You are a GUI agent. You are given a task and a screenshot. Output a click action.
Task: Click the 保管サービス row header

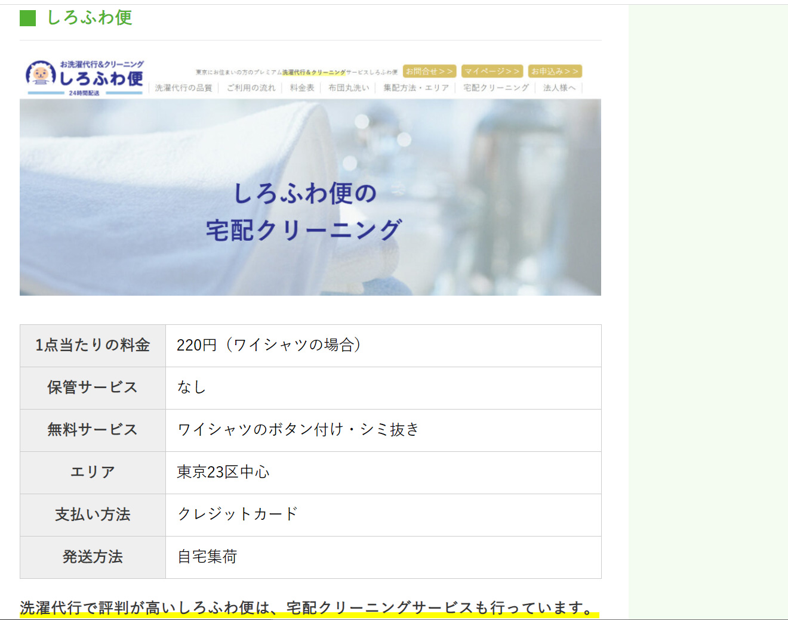pos(93,388)
